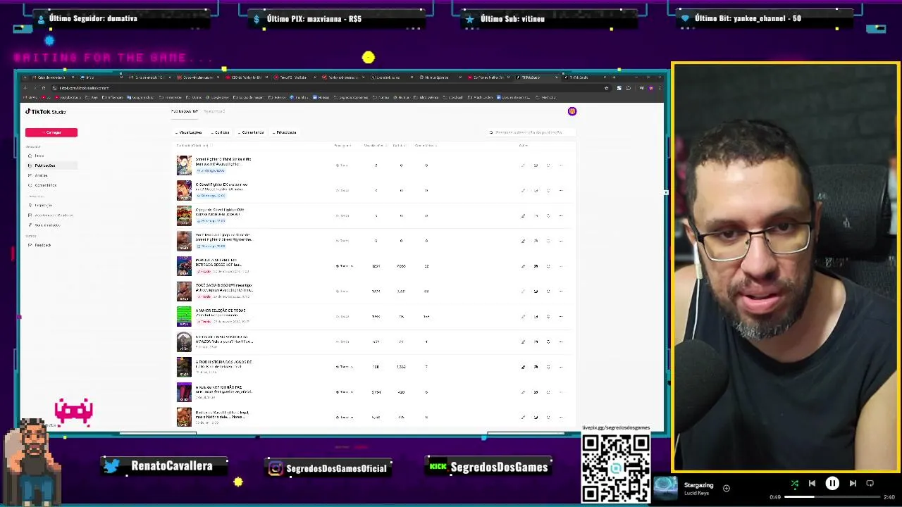Edit the A MAIOR SELEÇÃO DE TODAS post
Viewport: 902px width, 507px height.
tap(523, 317)
